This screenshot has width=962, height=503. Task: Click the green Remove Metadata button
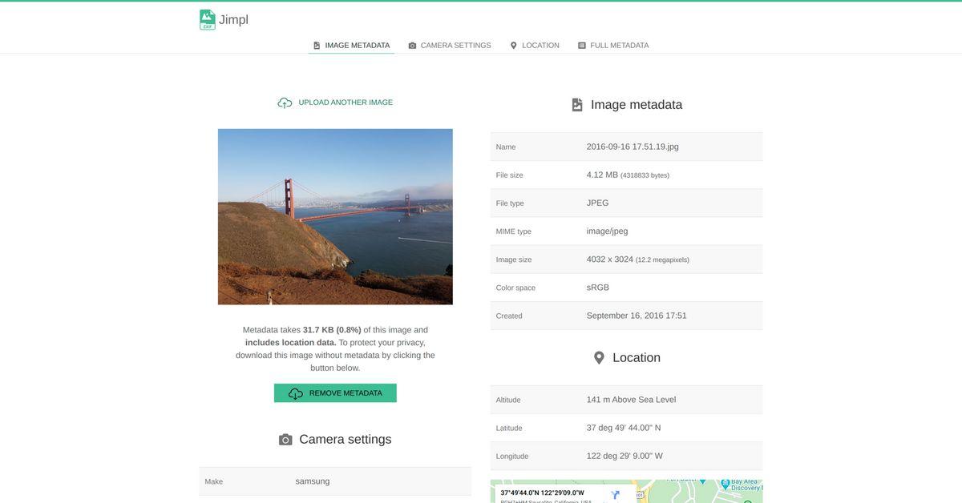pos(335,393)
